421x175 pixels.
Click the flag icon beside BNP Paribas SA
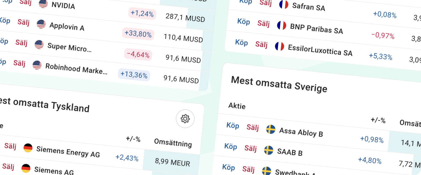coord(282,25)
